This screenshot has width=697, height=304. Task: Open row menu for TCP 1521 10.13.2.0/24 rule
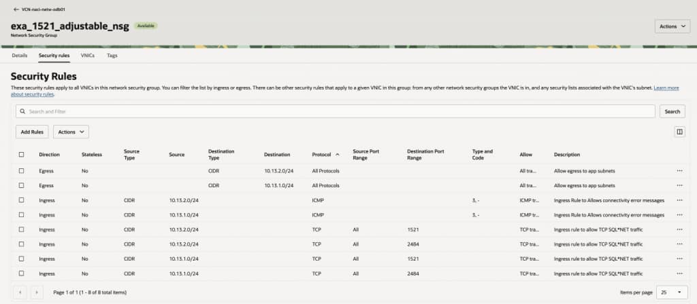tap(679, 229)
